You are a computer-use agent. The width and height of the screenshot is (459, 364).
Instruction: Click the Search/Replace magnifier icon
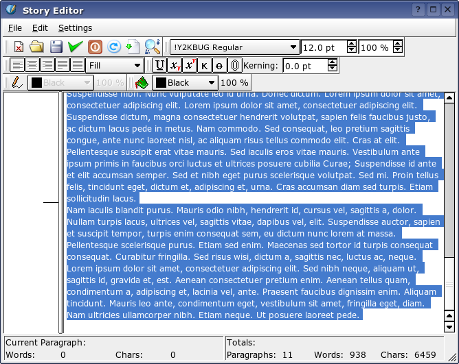(152, 47)
